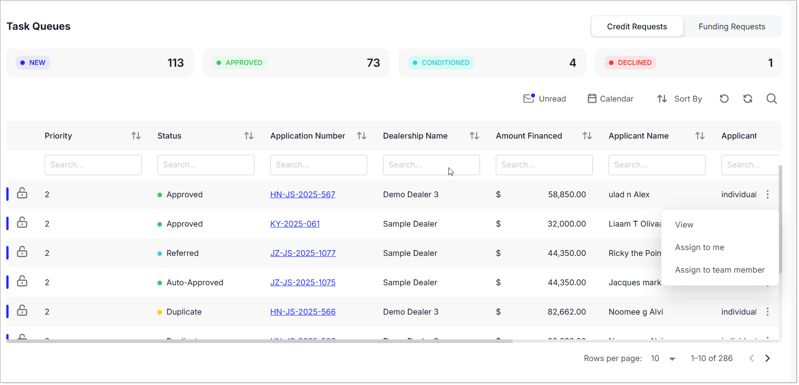Screen dimensions: 799x385
Task: Open the Calendar filter
Action: pos(610,99)
